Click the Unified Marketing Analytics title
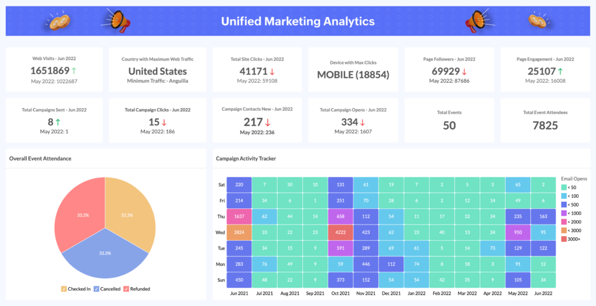The width and height of the screenshot is (596, 306). click(298, 22)
